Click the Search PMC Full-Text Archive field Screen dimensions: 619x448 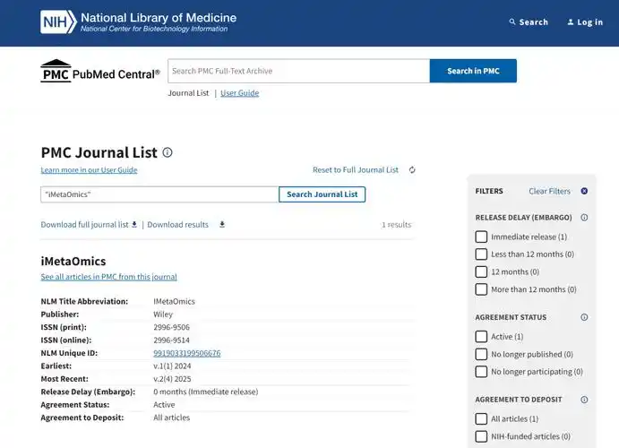[x=298, y=71]
